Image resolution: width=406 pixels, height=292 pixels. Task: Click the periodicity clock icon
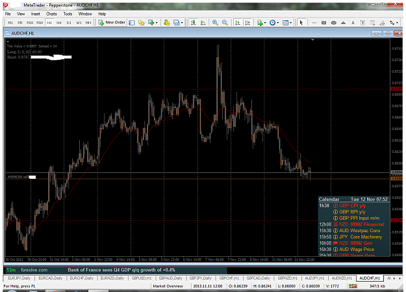pos(272,23)
